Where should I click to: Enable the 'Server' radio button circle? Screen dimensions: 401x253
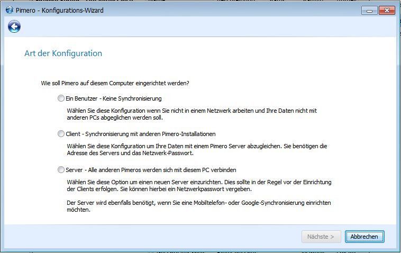(x=61, y=170)
